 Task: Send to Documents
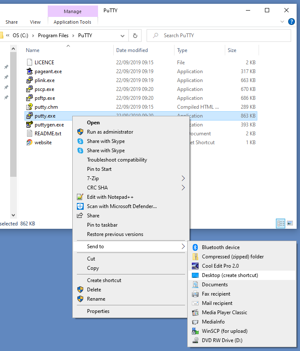(242, 285)
